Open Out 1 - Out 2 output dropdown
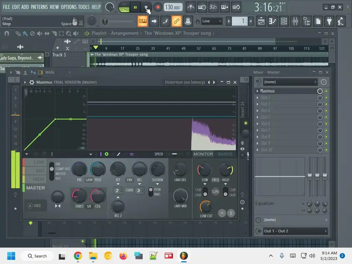Viewport: 352px width, 264px height. point(295,231)
